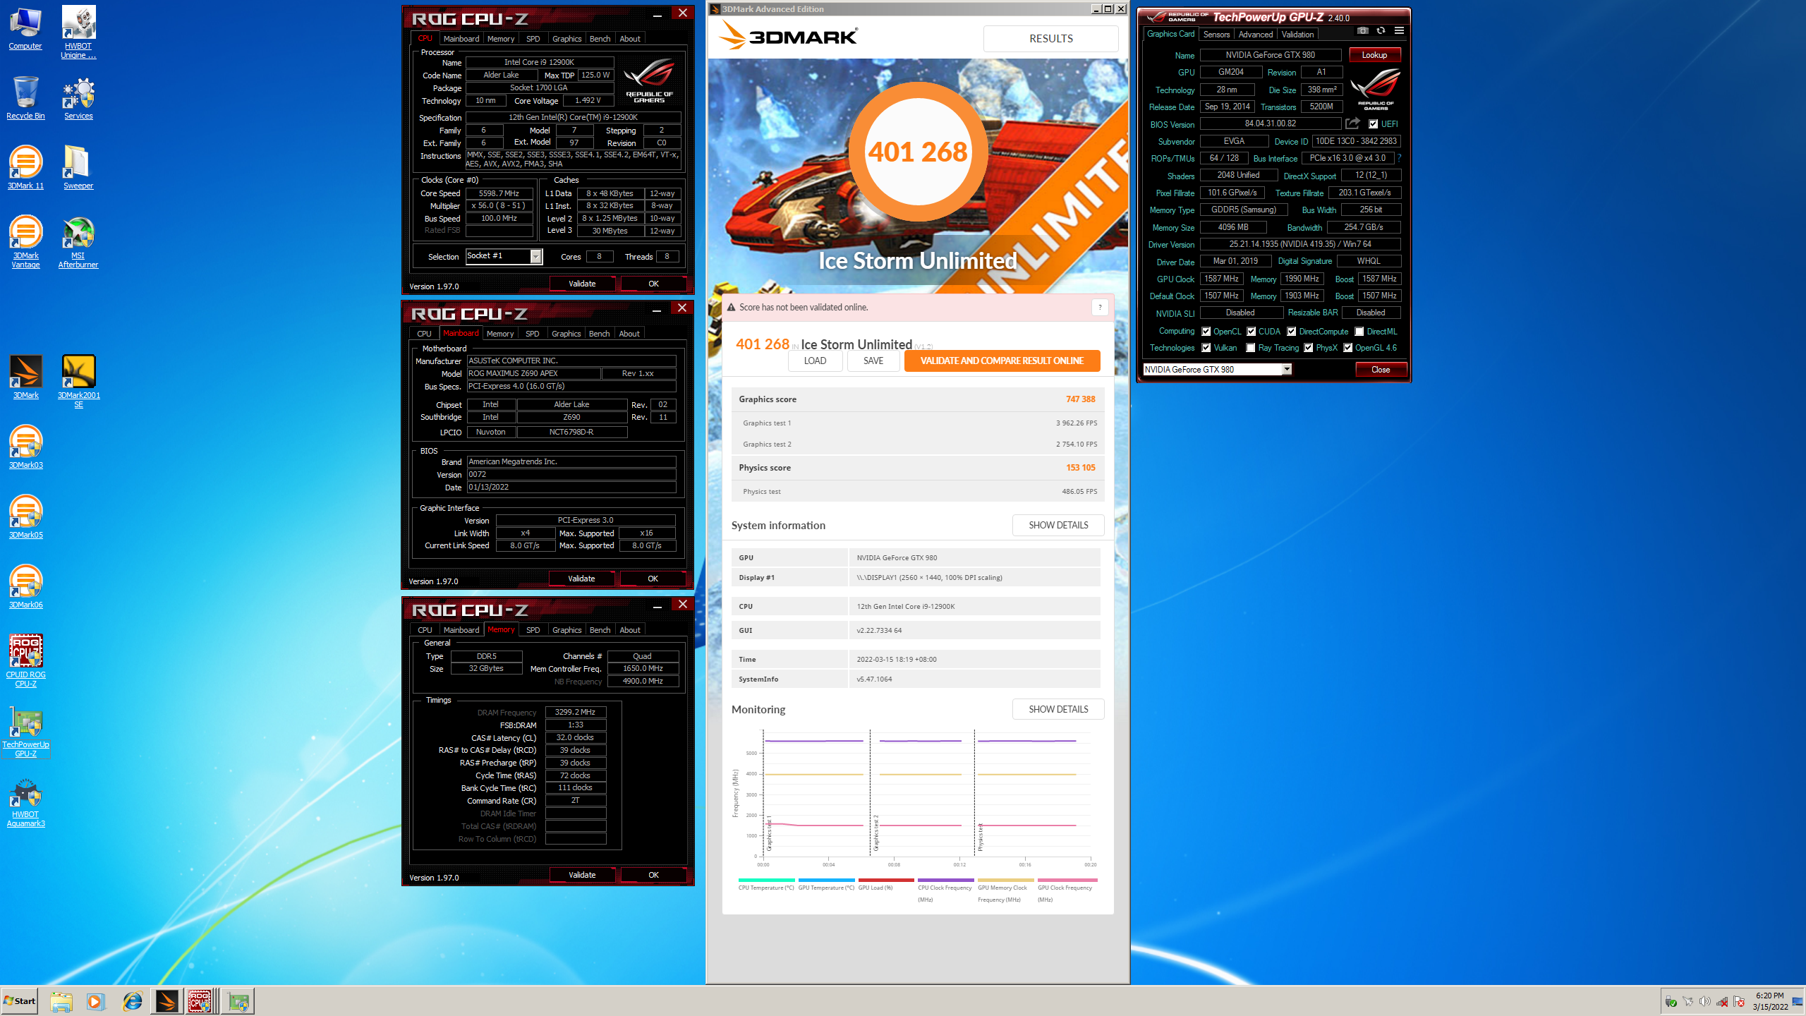Open the 3DMark05 desktop icon

click(x=25, y=517)
